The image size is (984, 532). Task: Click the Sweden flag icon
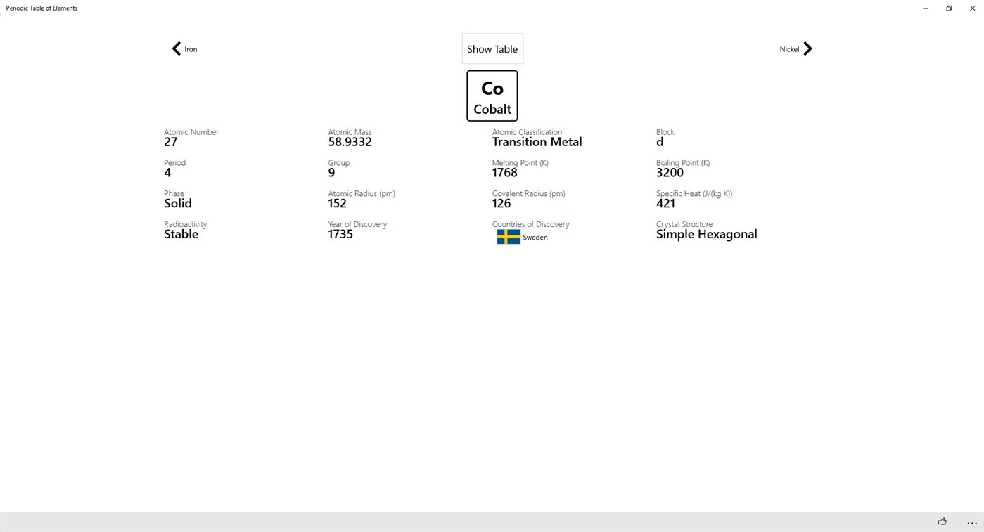pos(509,238)
